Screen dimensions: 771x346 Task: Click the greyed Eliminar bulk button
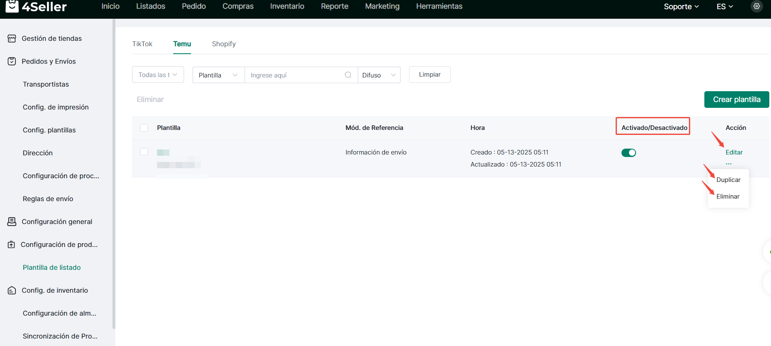click(x=150, y=100)
